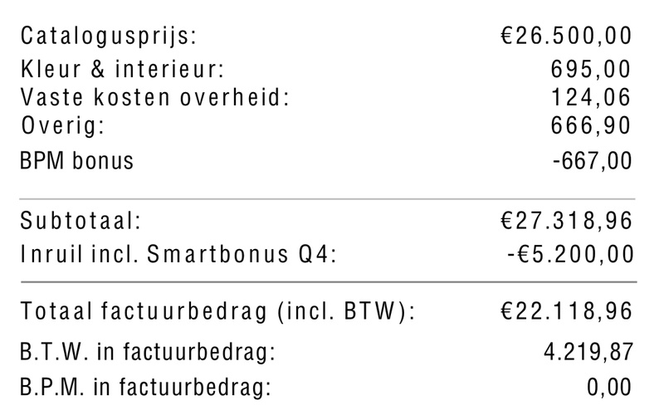Screen dimensions: 664x415
Task: Select the 695,00 color and interior amount
Action: pyautogui.click(x=591, y=69)
